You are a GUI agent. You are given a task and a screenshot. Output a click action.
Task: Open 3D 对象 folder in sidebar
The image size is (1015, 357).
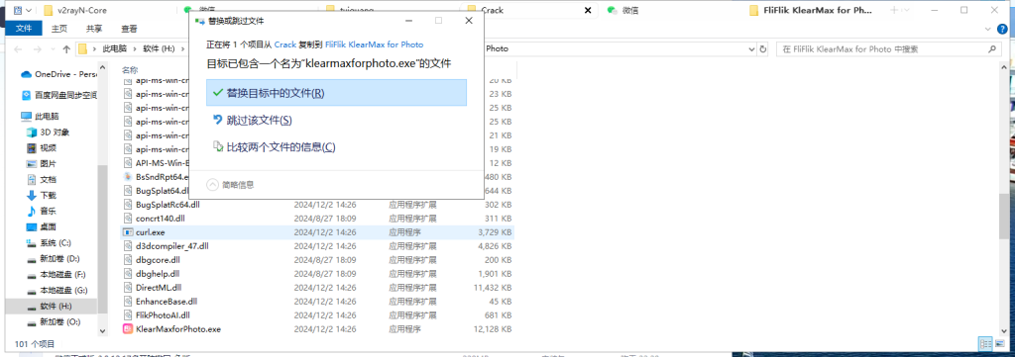(x=49, y=132)
